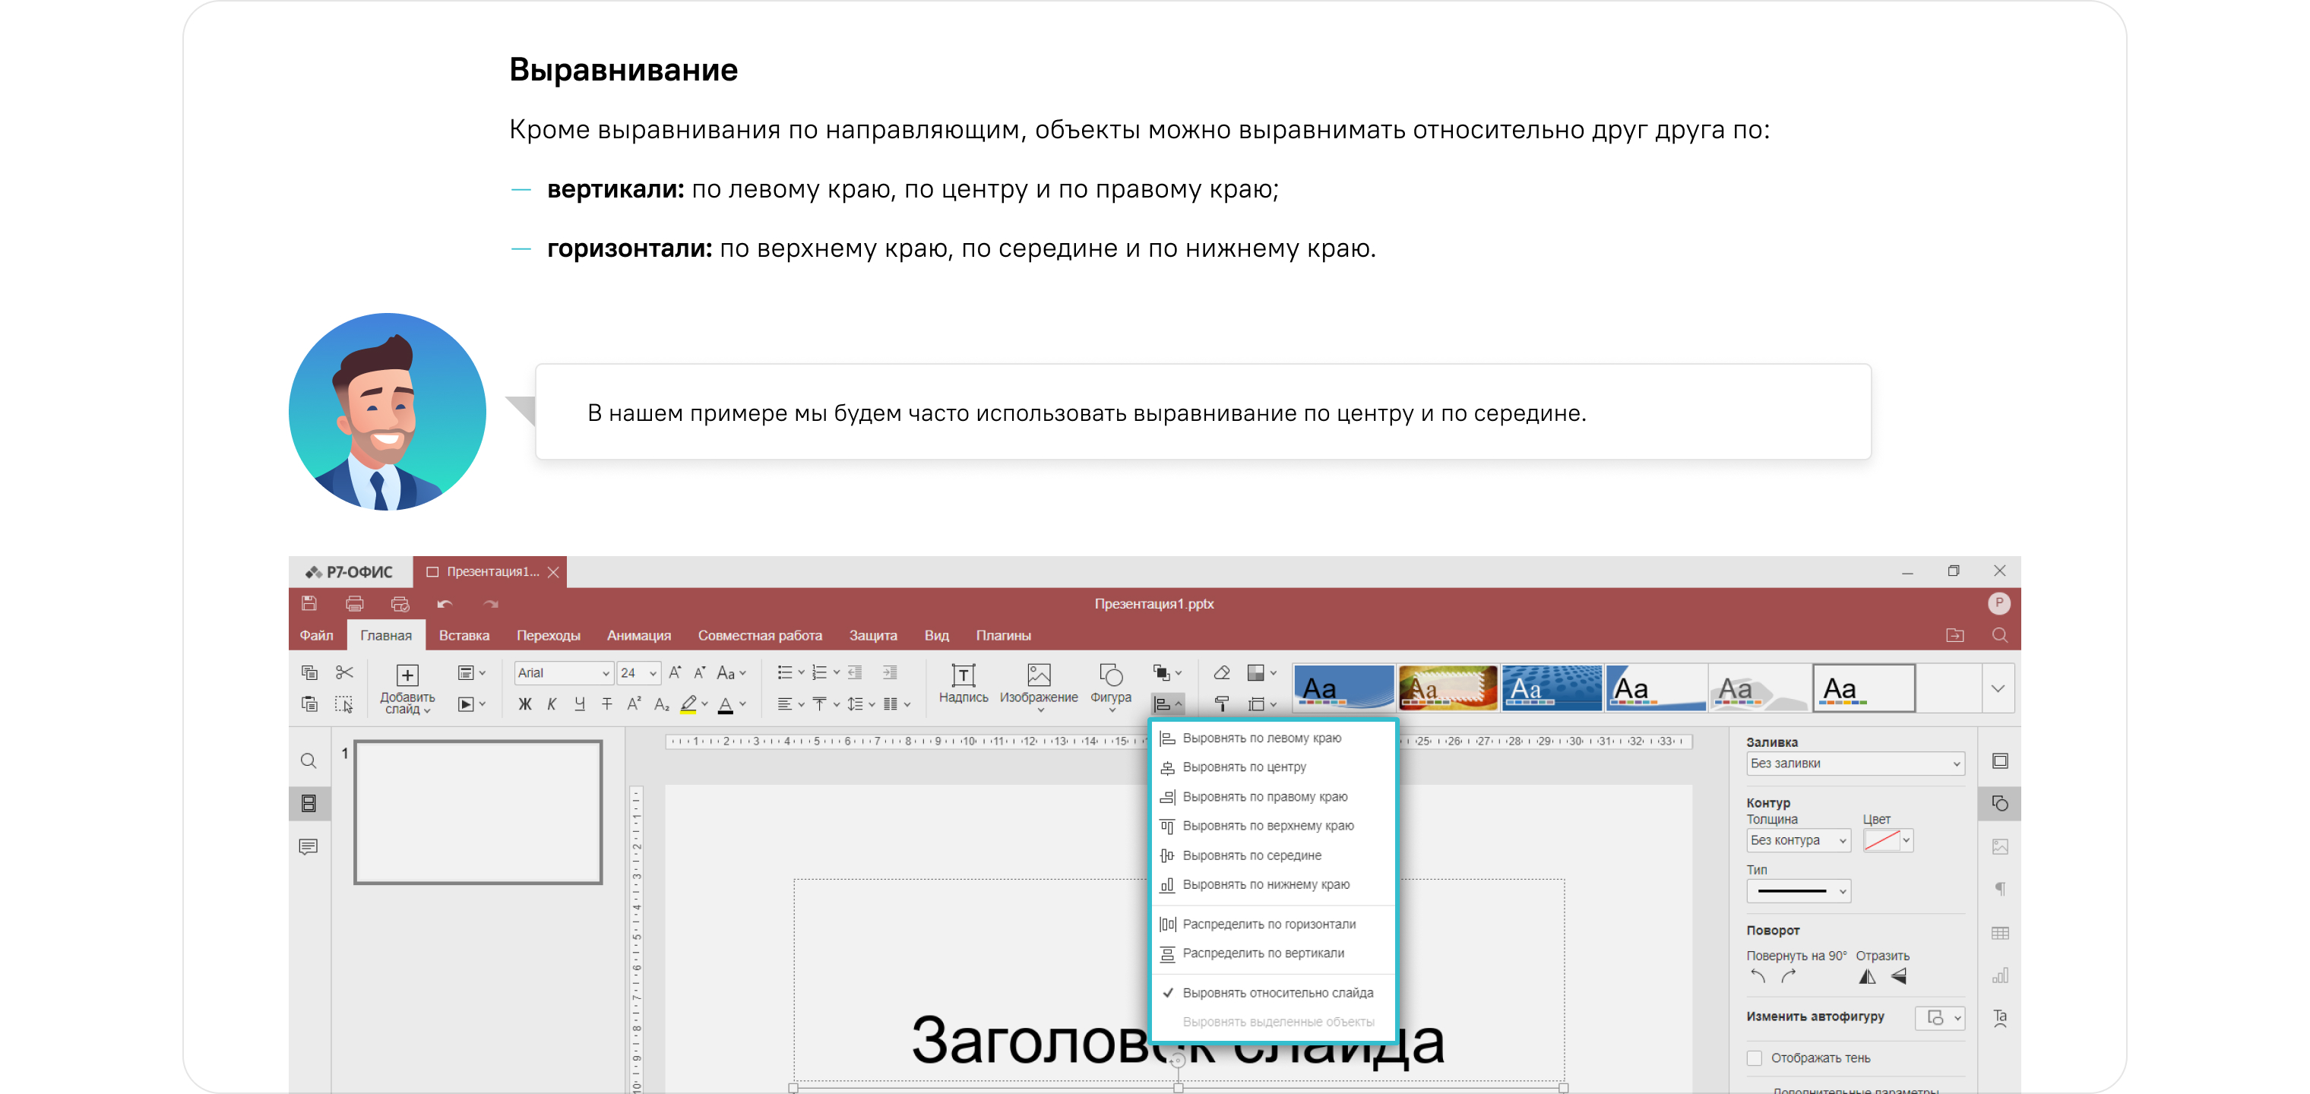
Task: Click the cut scissors icon
Action: coord(344,672)
